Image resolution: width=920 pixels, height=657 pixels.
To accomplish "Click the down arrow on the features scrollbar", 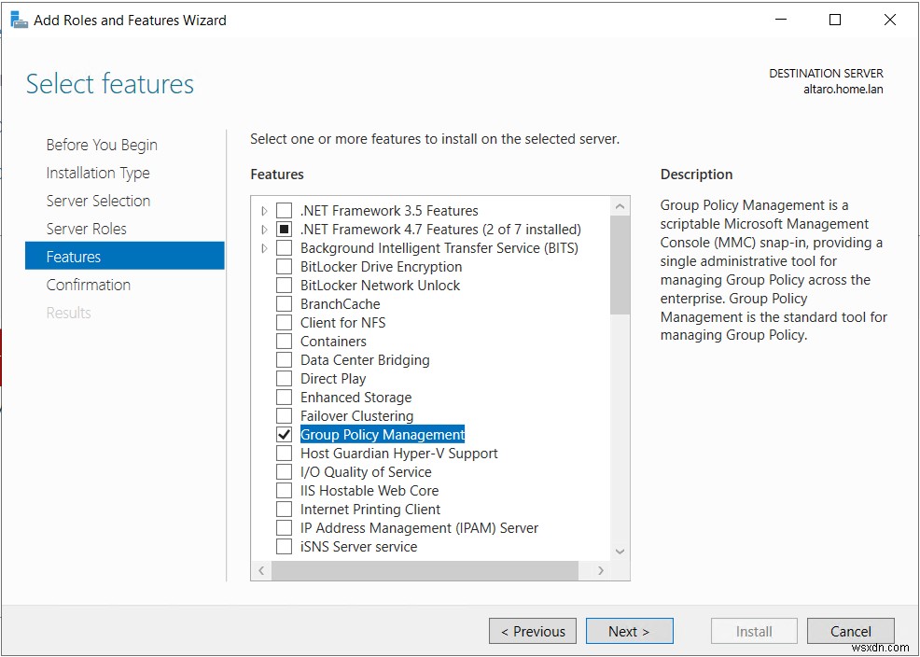I will 619,551.
